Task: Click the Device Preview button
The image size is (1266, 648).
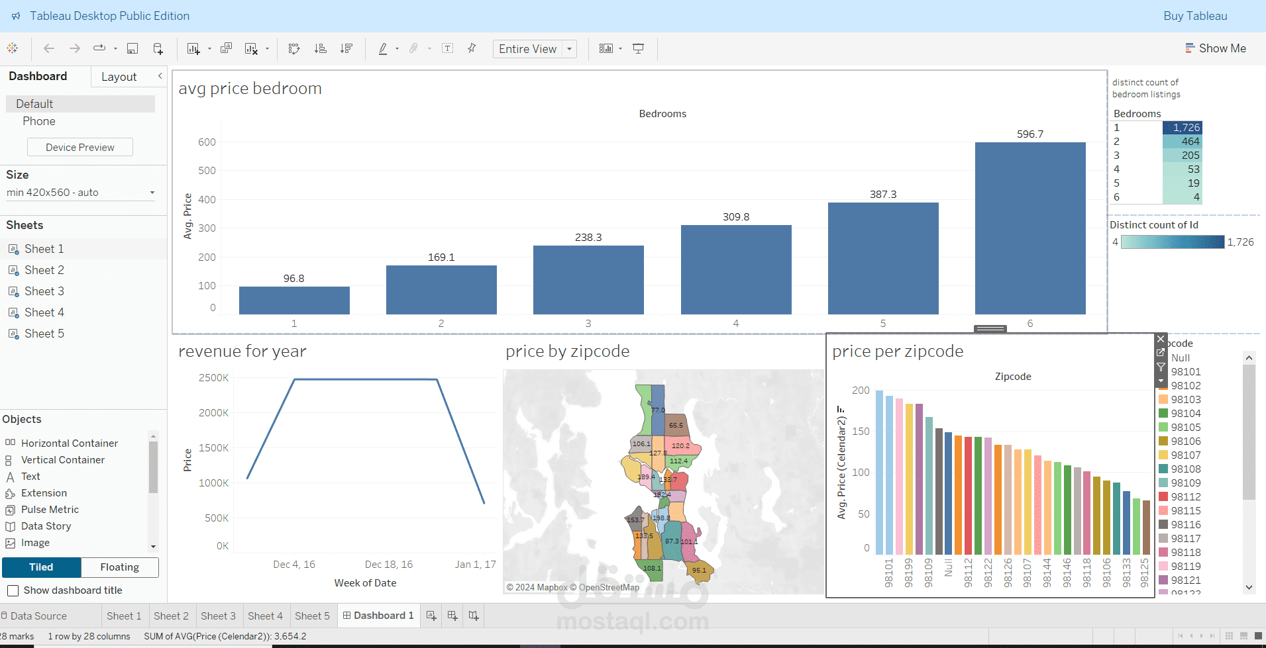Action: coord(80,147)
